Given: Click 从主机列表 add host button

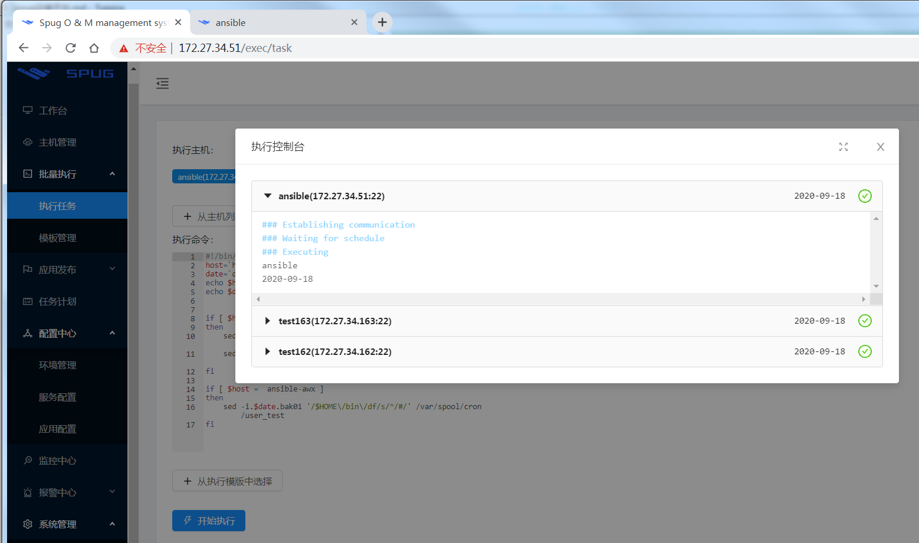Looking at the screenshot, I should click(204, 216).
